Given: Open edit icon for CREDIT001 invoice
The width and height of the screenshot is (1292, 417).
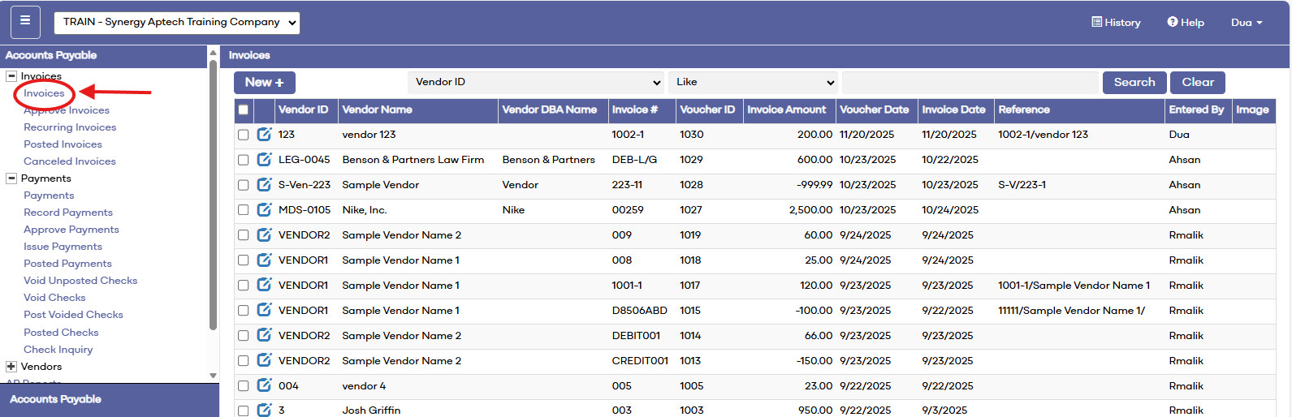Looking at the screenshot, I should click(x=265, y=361).
